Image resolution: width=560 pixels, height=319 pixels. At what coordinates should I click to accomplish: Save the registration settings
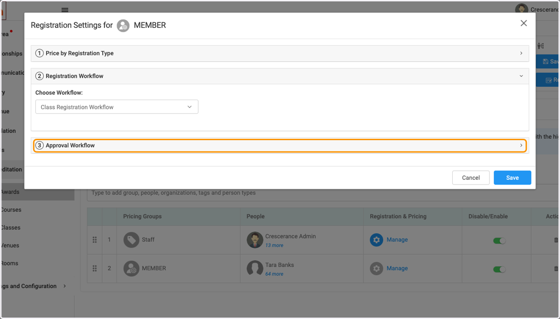coord(512,177)
